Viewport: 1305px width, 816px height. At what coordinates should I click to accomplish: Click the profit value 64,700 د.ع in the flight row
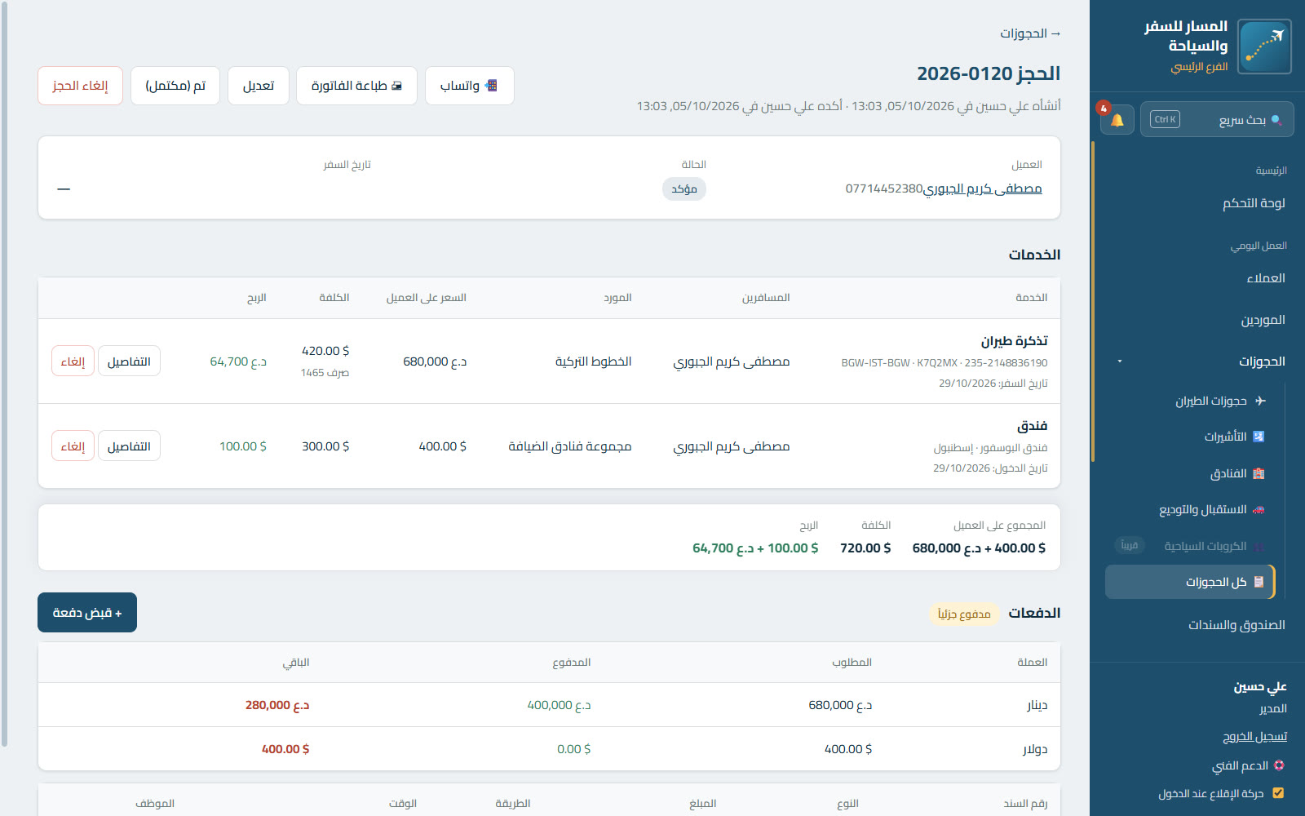click(238, 361)
